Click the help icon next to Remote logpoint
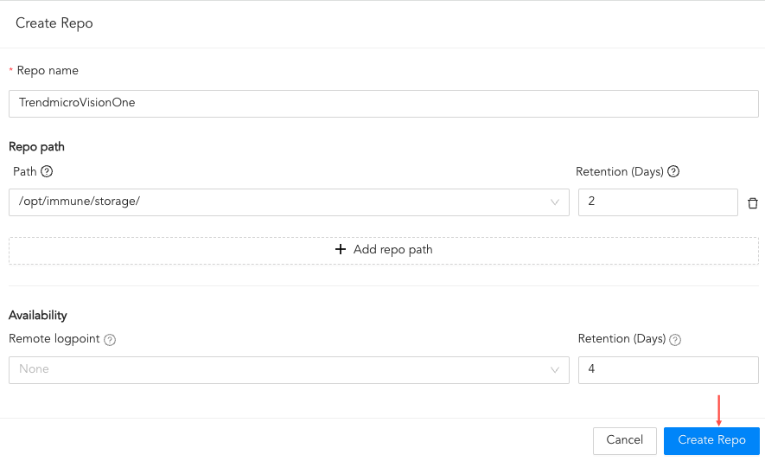This screenshot has height=461, width=765. pyautogui.click(x=110, y=340)
